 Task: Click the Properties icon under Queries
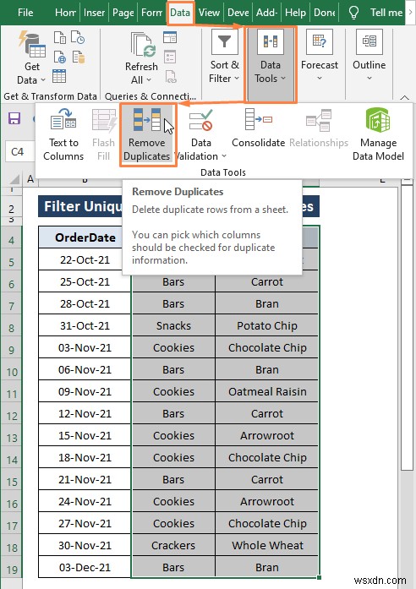tap(170, 57)
